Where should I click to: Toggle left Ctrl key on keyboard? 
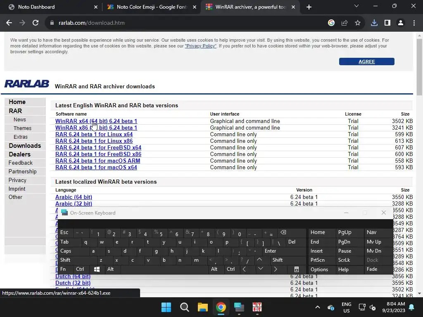81,269
